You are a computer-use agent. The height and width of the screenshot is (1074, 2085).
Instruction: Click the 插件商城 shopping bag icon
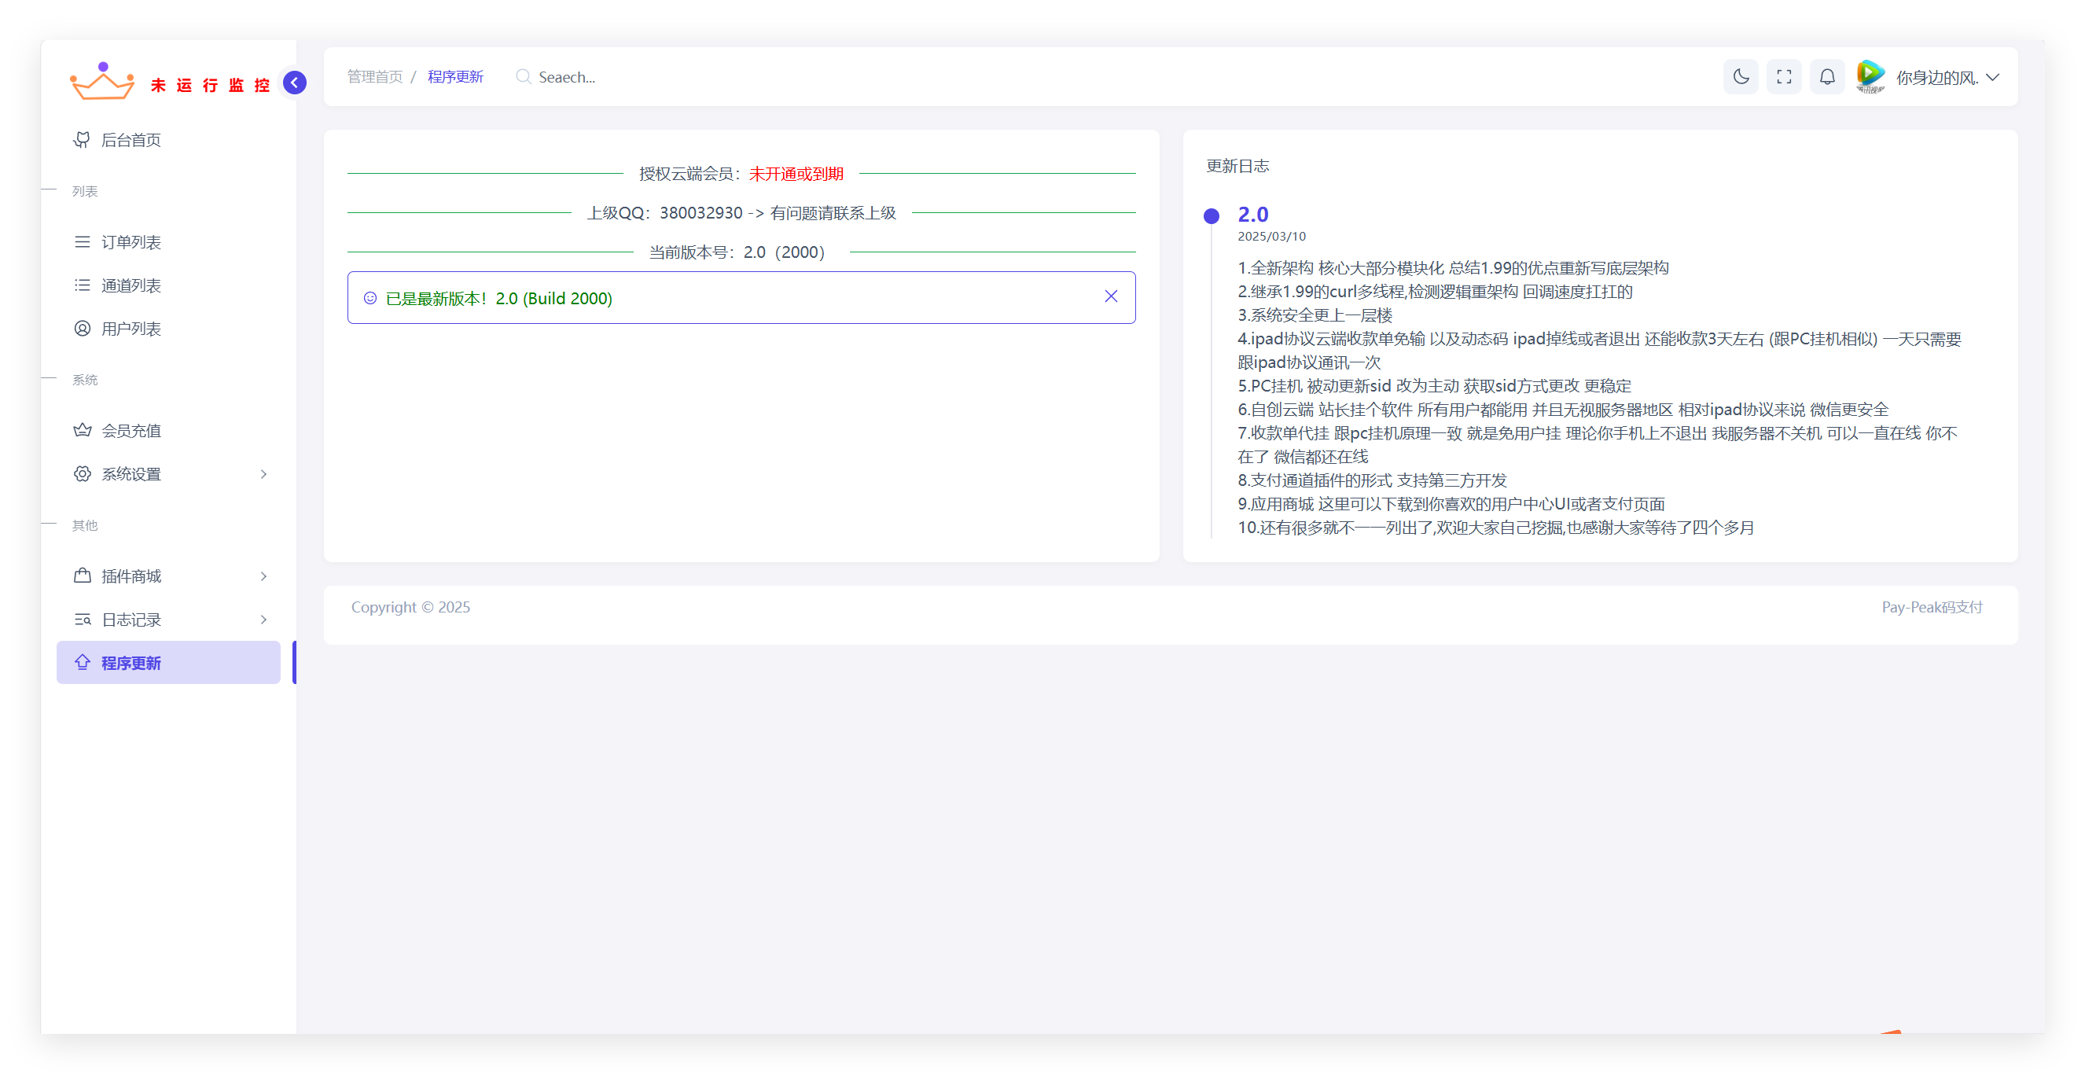tap(82, 576)
